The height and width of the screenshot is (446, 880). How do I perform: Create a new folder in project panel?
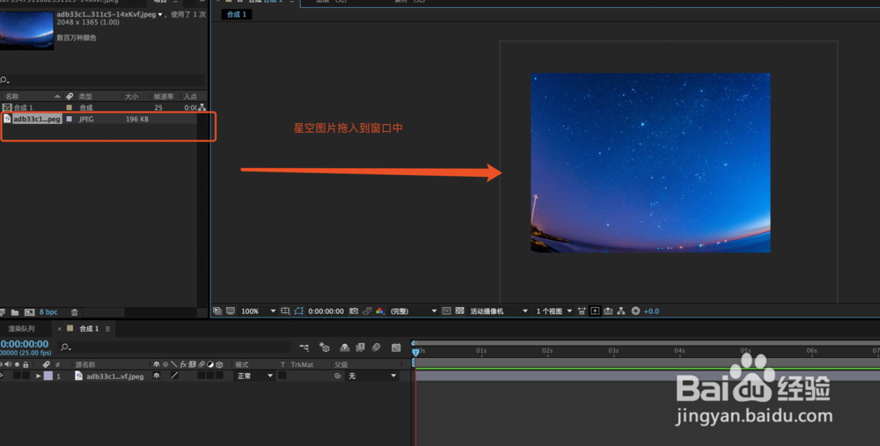tap(15, 312)
